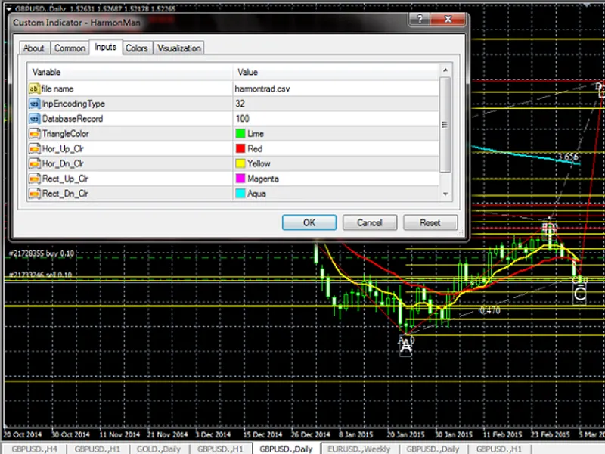Select the Red color swatch for Hor_Up_Clr
This screenshot has width=605, height=454.
pyautogui.click(x=240, y=148)
